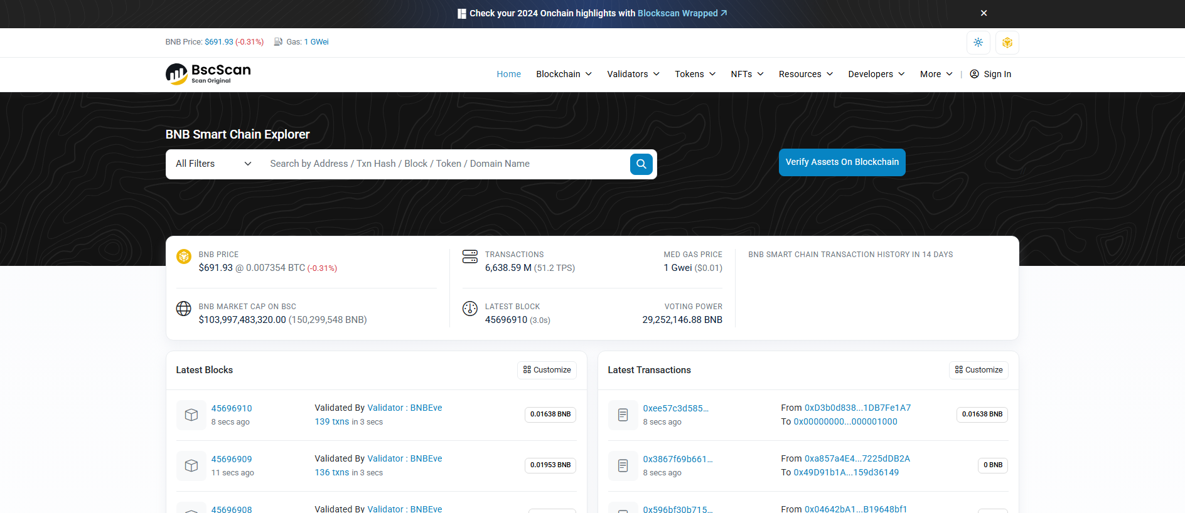Click the $103,997,483,320.00 market cap value
Screen dimensions: 1185x513
tap(242, 320)
